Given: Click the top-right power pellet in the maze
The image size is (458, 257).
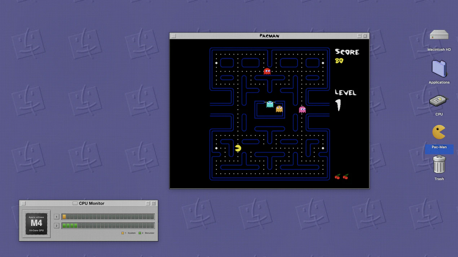Looking at the screenshot, I should click(323, 63).
